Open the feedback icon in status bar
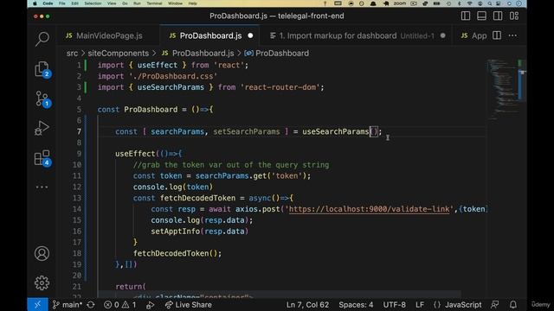This screenshot has height=311, width=554. click(x=494, y=305)
